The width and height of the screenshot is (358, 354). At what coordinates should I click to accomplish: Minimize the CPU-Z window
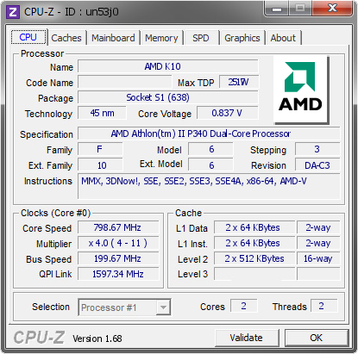pos(277,9)
